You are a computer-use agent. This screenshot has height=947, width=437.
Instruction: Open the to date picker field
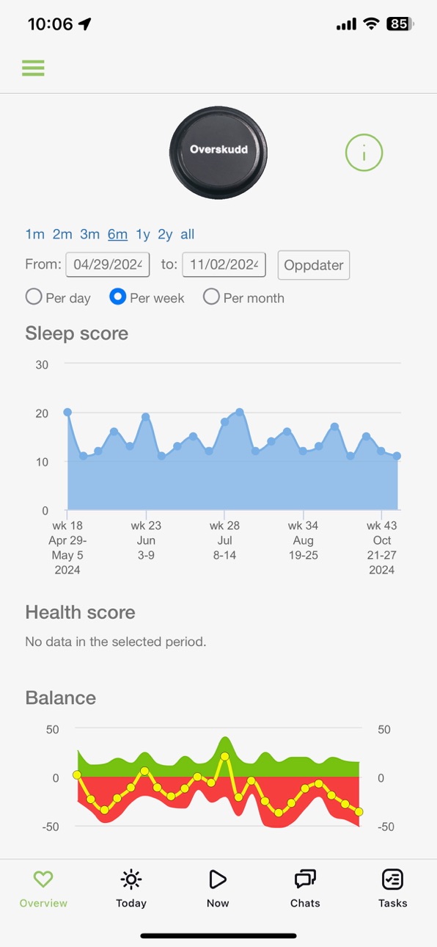[224, 264]
